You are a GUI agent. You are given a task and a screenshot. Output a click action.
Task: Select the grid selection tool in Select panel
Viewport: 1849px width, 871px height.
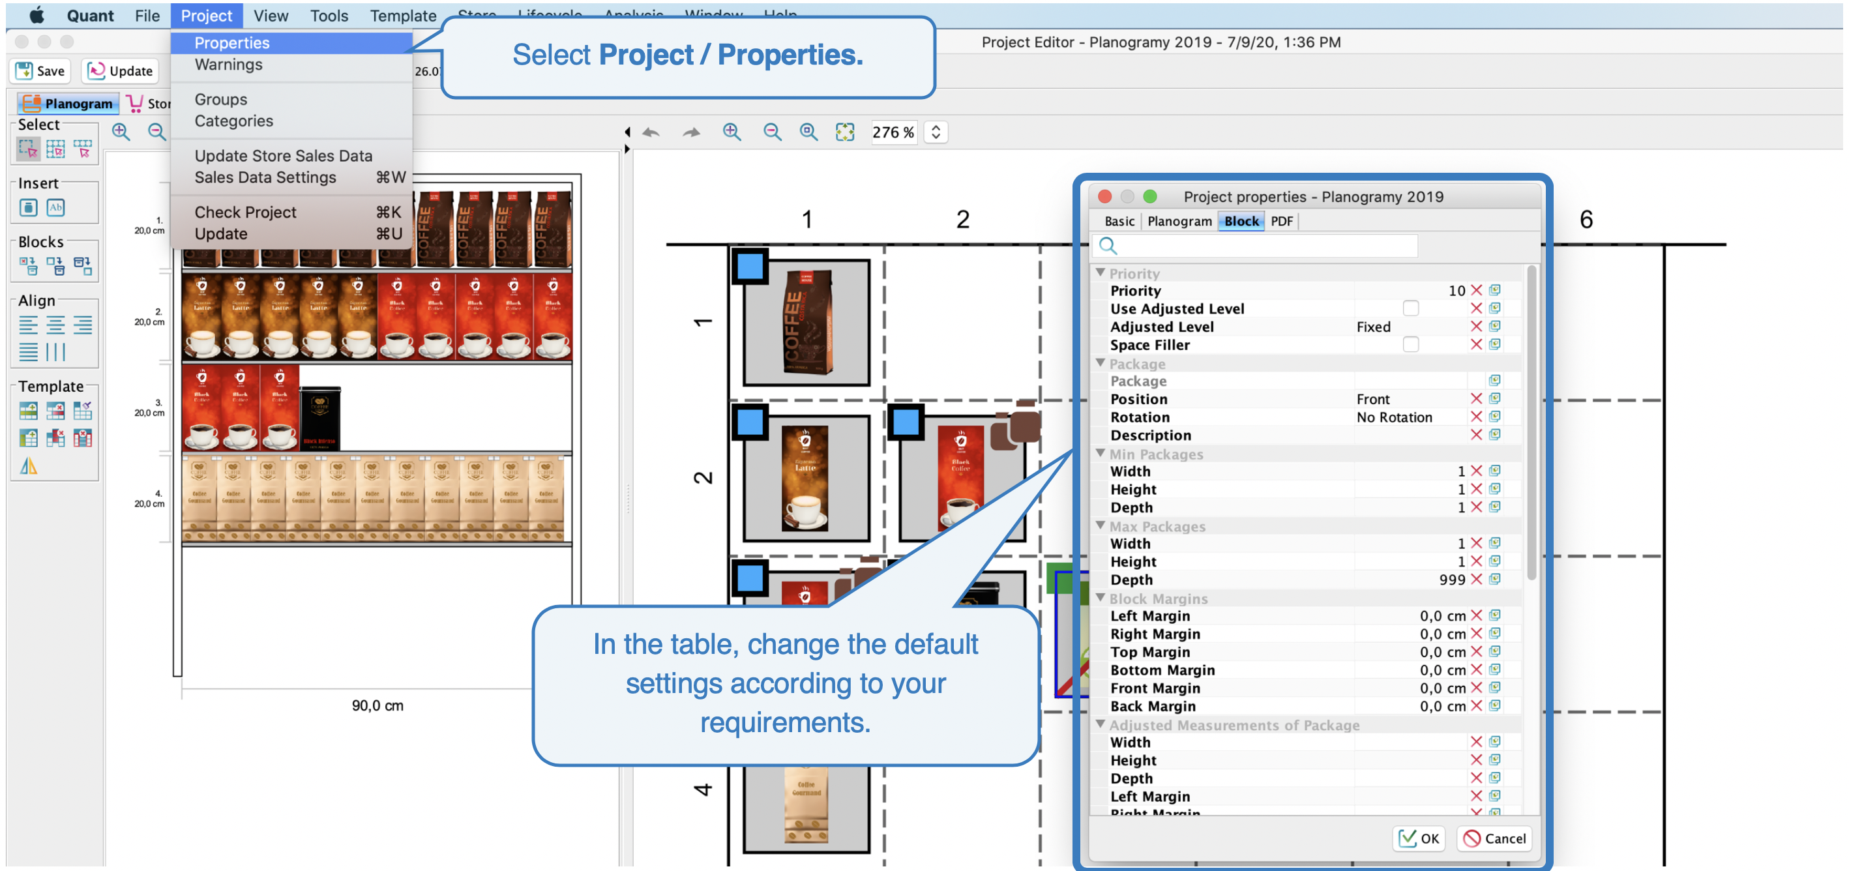click(x=55, y=149)
